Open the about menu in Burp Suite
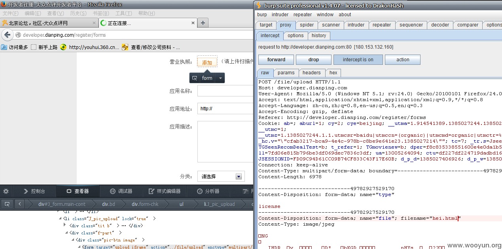 pyautogui.click(x=345, y=15)
